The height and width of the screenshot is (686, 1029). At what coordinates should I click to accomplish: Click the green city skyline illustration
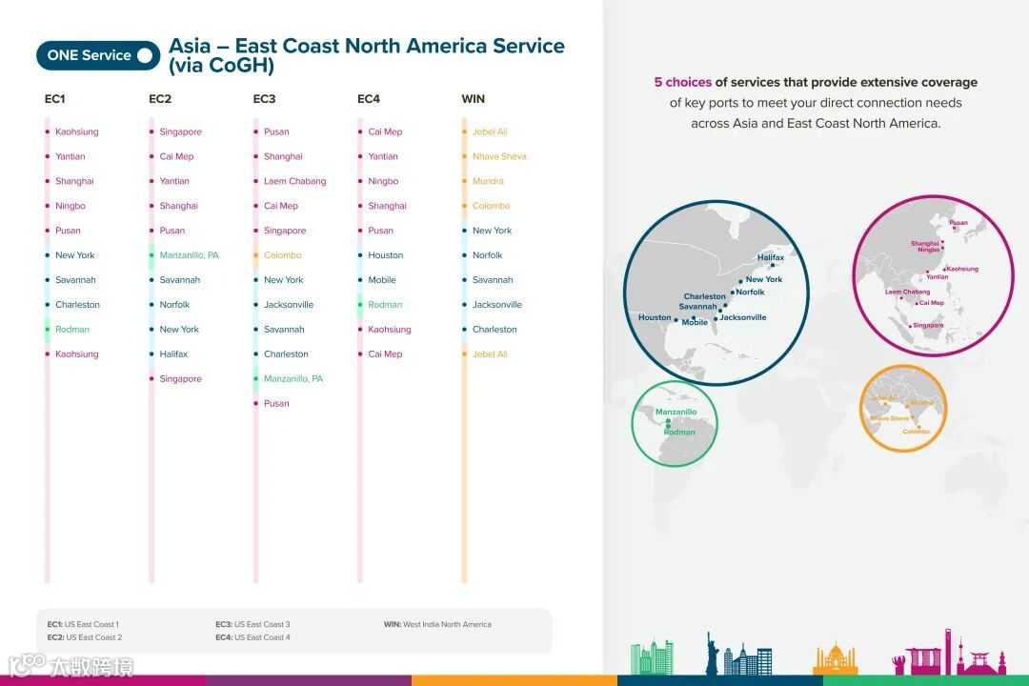(652, 656)
